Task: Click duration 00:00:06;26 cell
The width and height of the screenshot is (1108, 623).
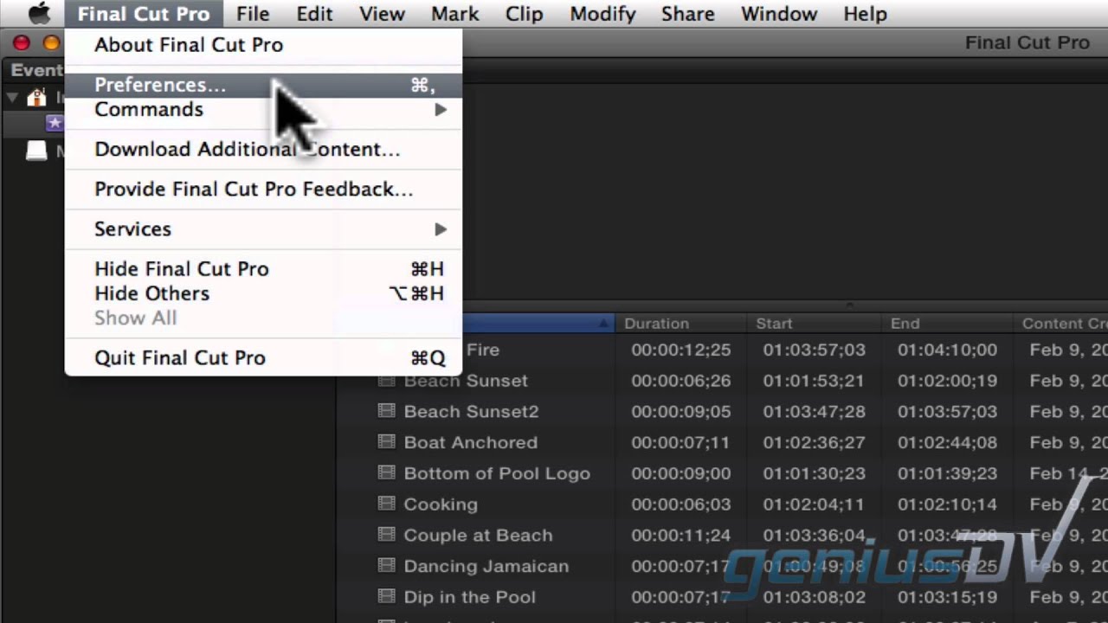Action: click(x=680, y=381)
